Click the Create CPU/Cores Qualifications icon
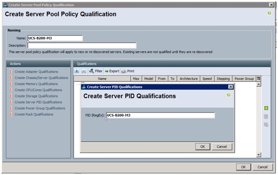This screenshot has height=175, width=278. tap(11, 90)
